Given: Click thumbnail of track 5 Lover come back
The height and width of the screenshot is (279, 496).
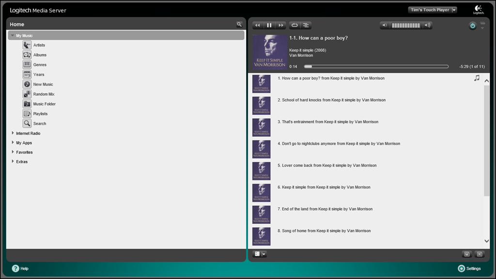Looking at the screenshot, I should [x=261, y=171].
